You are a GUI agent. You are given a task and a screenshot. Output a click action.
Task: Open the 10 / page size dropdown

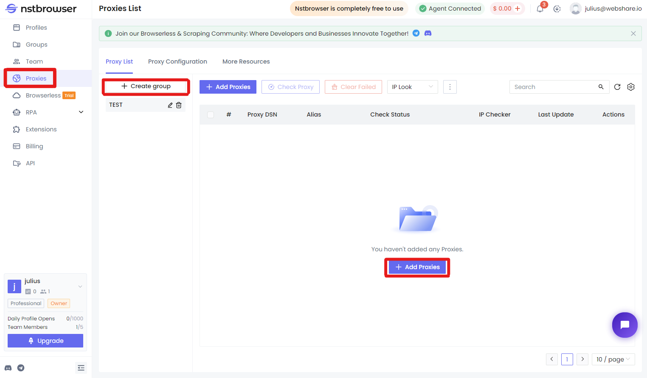coord(613,359)
